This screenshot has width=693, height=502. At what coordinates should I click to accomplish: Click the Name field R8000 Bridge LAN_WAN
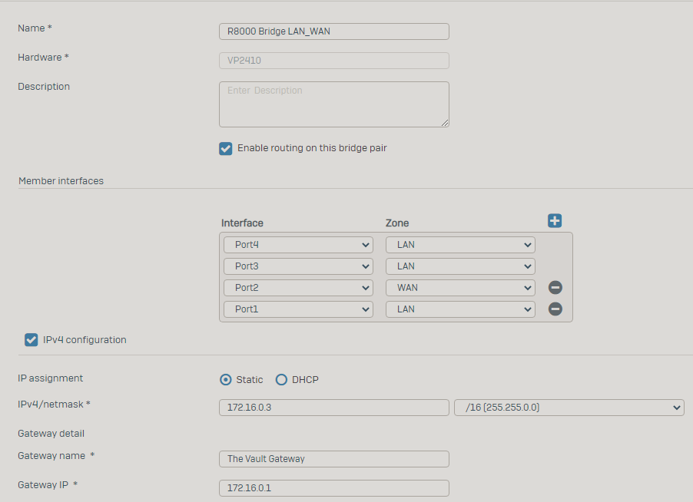(x=334, y=31)
